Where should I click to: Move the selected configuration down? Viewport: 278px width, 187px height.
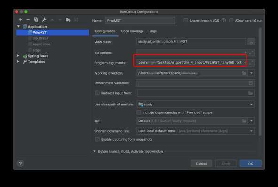click(60, 20)
